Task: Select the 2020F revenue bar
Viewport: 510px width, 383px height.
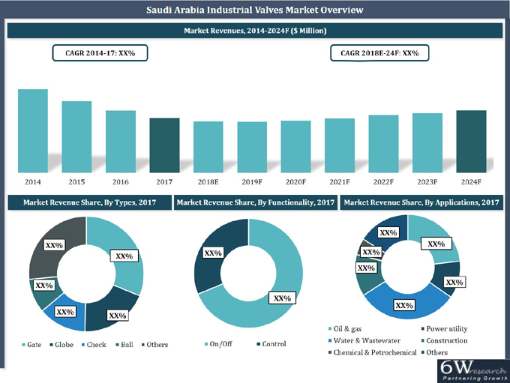Action: tap(296, 147)
